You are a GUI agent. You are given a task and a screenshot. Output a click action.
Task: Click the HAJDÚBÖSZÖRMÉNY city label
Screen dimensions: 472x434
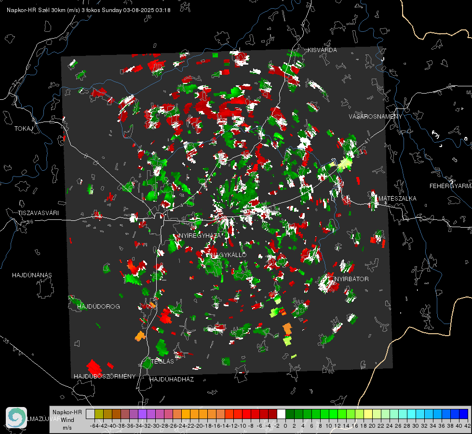(105, 377)
